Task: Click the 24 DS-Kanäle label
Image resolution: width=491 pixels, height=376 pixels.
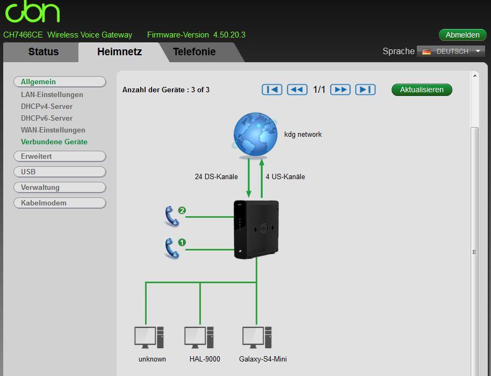Action: (x=216, y=177)
